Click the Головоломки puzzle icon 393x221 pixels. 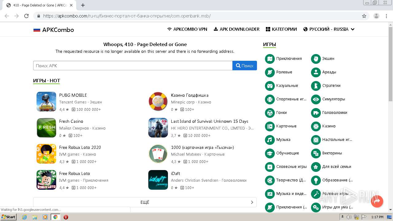316,113
